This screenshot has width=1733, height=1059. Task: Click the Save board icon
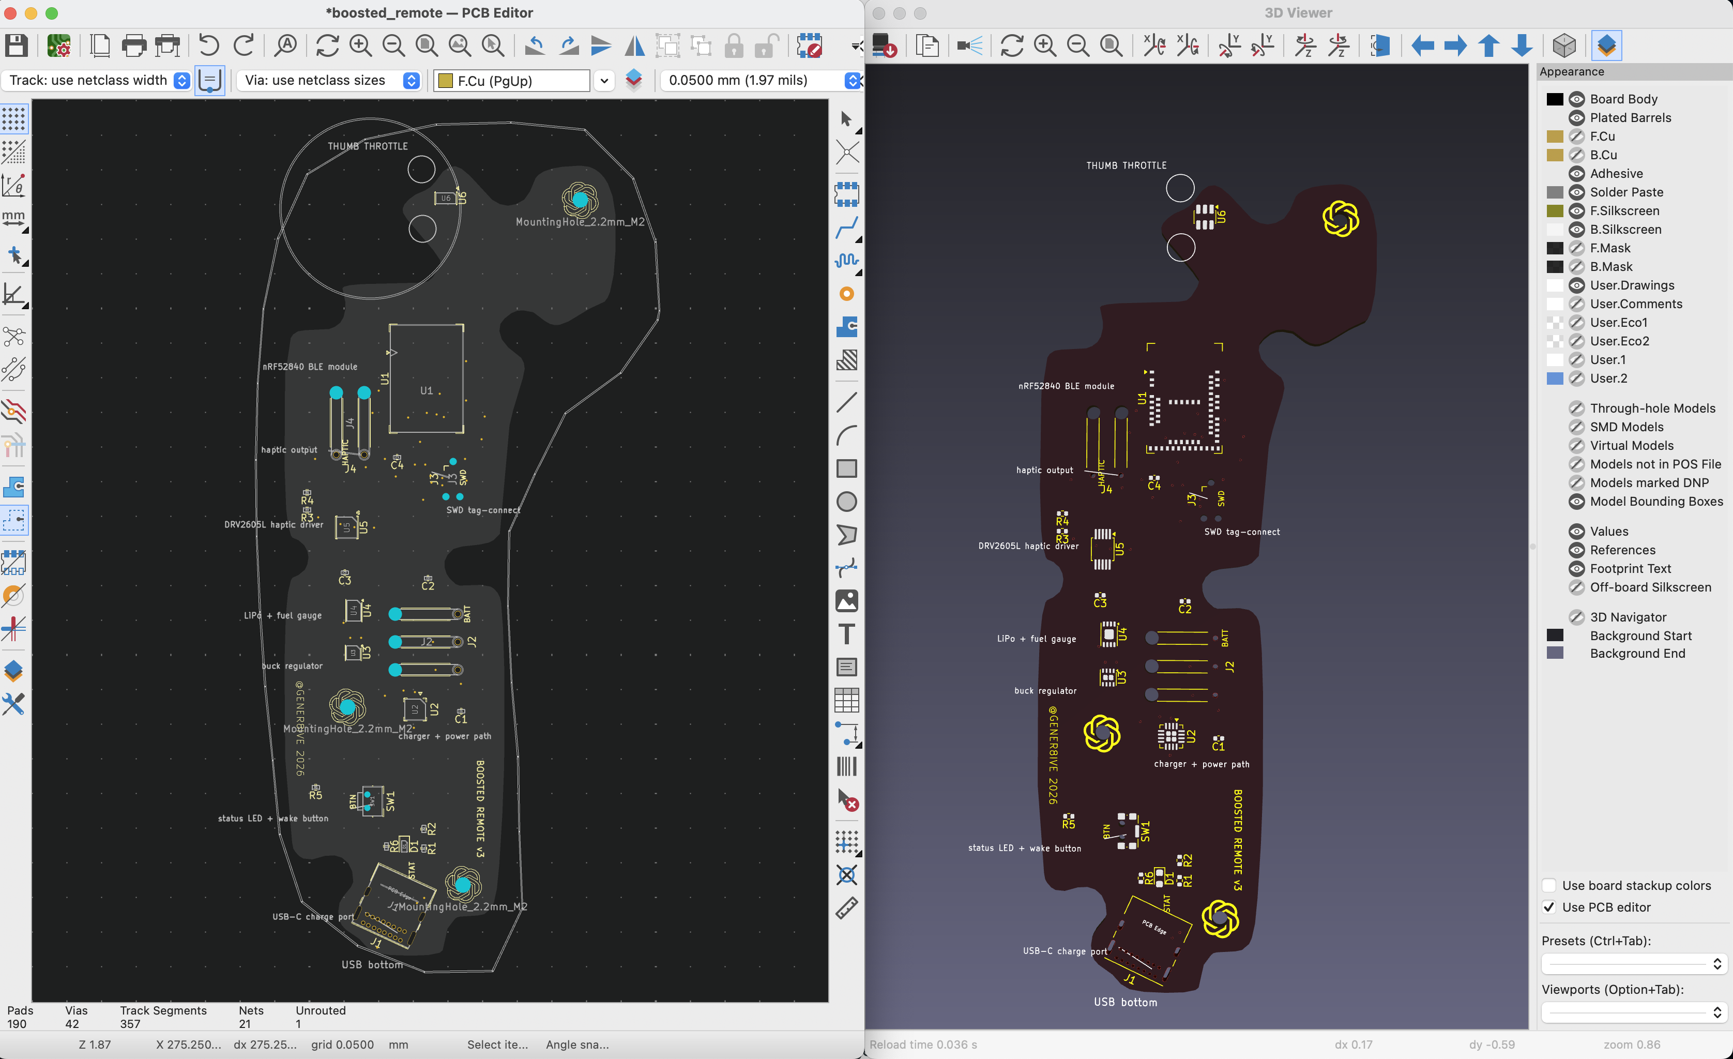[x=16, y=46]
